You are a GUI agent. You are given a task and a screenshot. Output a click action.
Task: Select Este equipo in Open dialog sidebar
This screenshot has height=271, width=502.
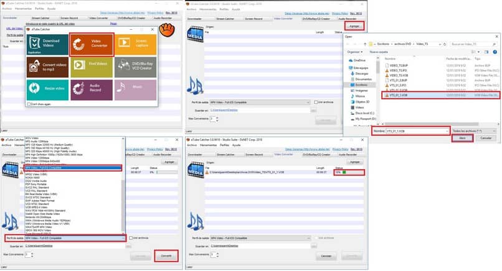pos(359,68)
